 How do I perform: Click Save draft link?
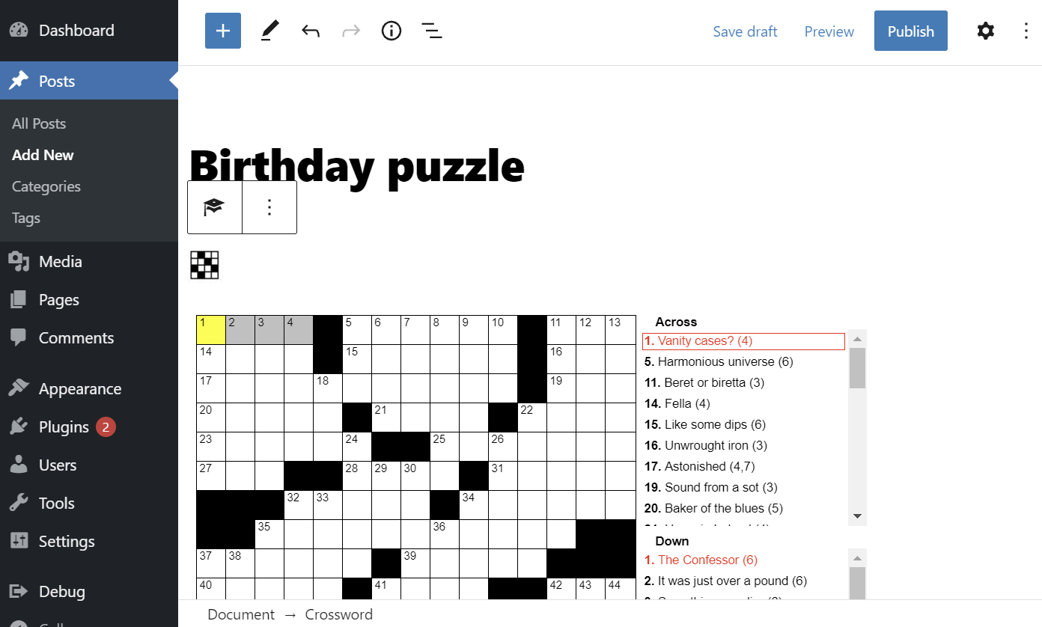pos(745,31)
